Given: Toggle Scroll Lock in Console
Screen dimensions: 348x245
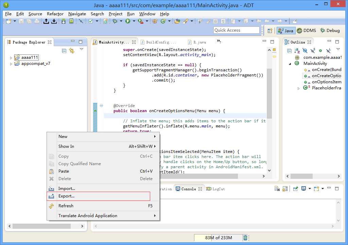Looking at the screenshot, I should click(285, 189).
